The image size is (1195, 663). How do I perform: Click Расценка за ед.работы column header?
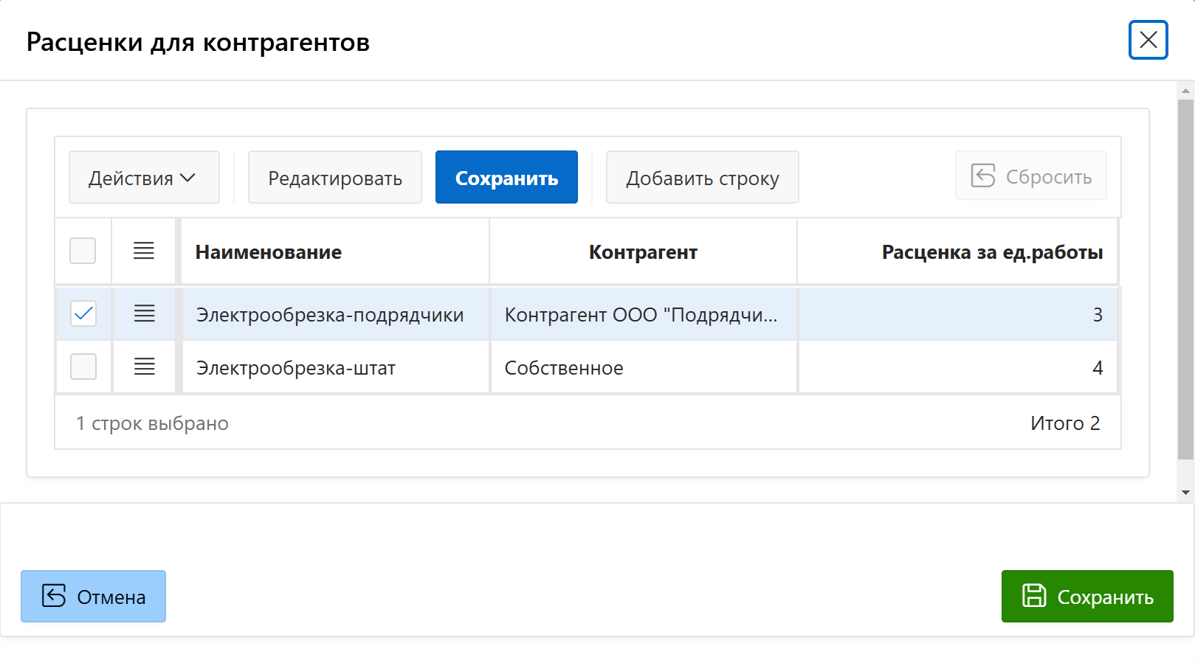[x=991, y=252]
